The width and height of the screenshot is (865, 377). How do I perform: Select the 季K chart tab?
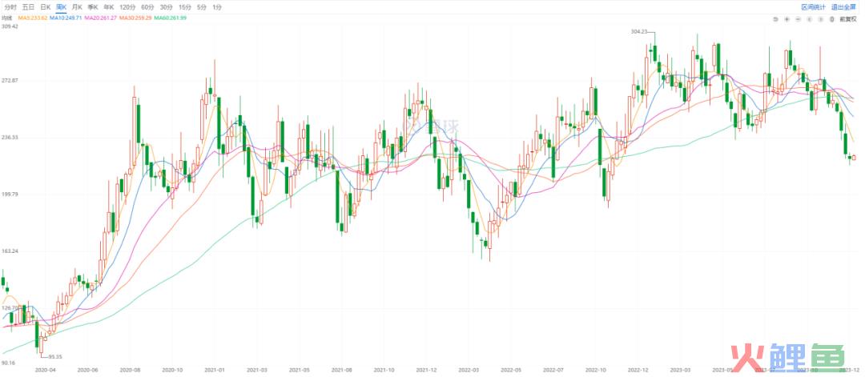93,7
